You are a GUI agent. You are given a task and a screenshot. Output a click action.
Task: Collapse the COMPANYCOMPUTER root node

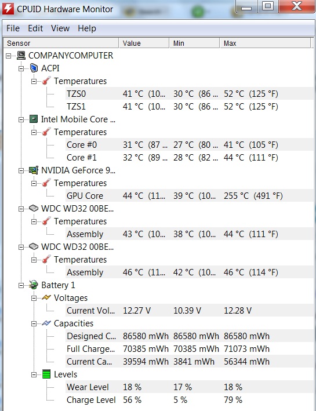coord(8,56)
